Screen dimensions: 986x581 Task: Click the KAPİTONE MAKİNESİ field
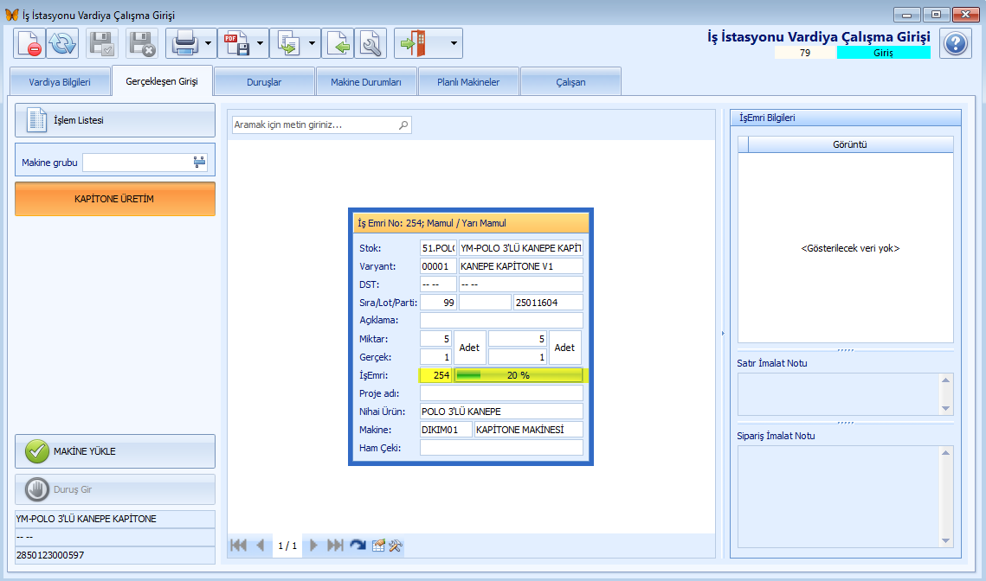click(528, 431)
